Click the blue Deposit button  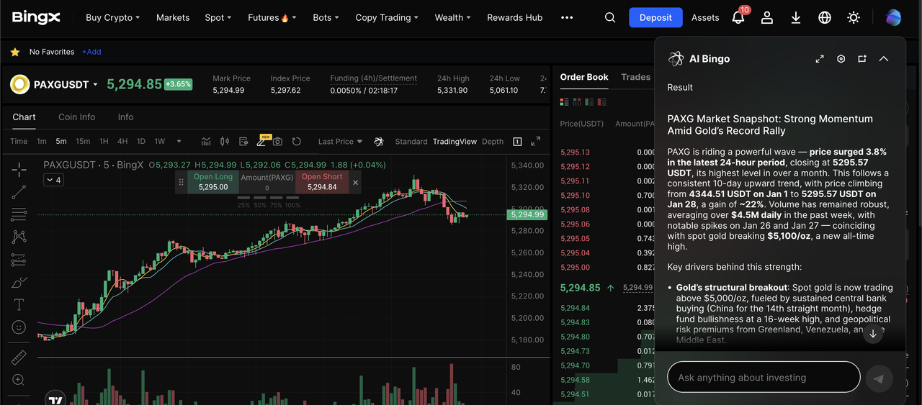[x=655, y=18]
